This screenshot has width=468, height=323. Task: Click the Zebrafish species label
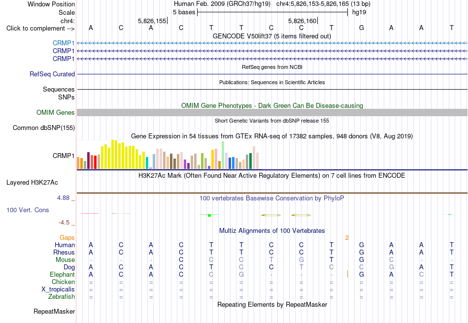click(x=62, y=297)
